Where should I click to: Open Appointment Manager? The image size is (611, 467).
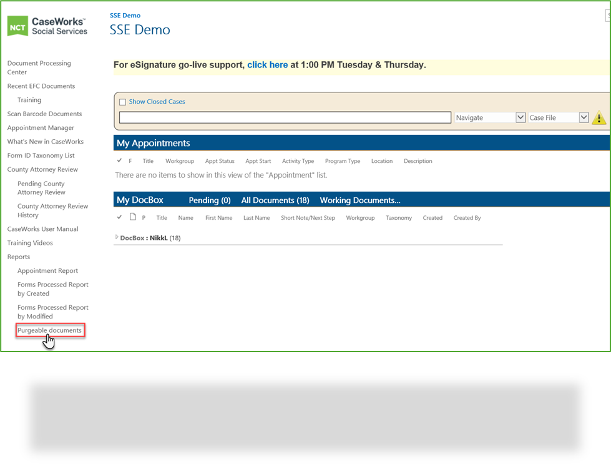pyautogui.click(x=41, y=127)
